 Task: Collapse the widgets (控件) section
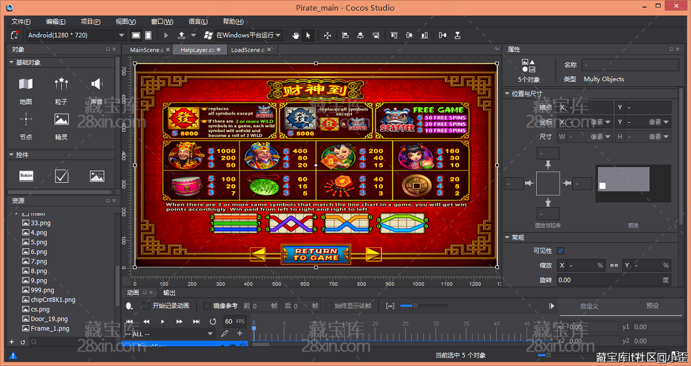coord(11,155)
